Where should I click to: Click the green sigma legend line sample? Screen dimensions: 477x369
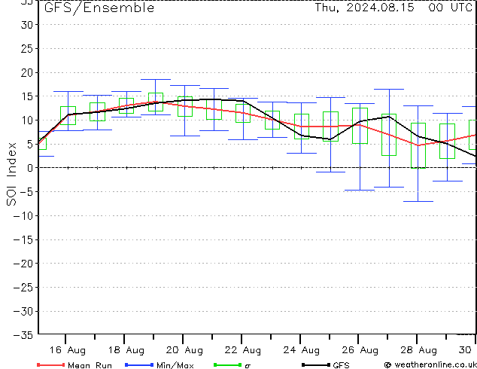coord(227,364)
